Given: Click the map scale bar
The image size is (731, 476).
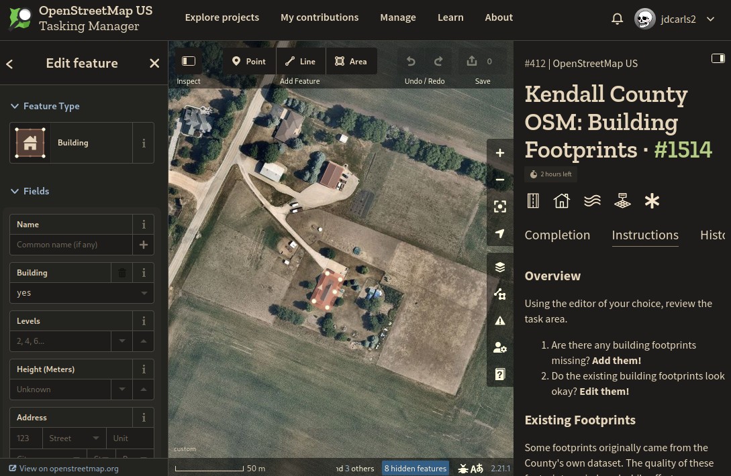Looking at the screenshot, I should pyautogui.click(x=209, y=468).
